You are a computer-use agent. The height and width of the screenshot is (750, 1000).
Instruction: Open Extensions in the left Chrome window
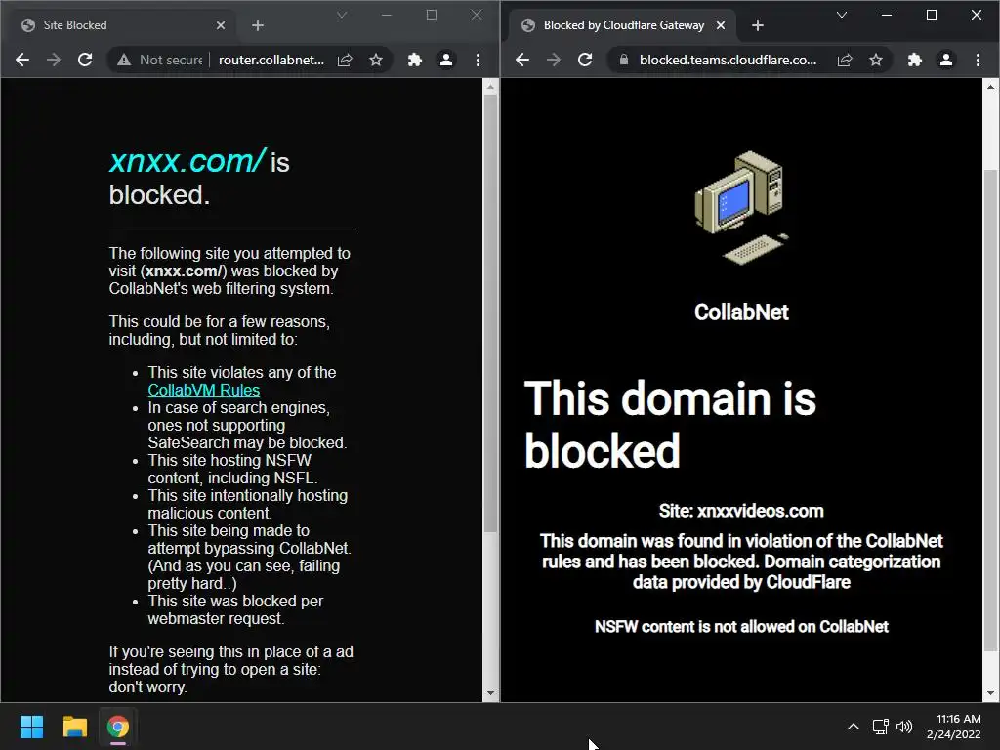click(415, 60)
